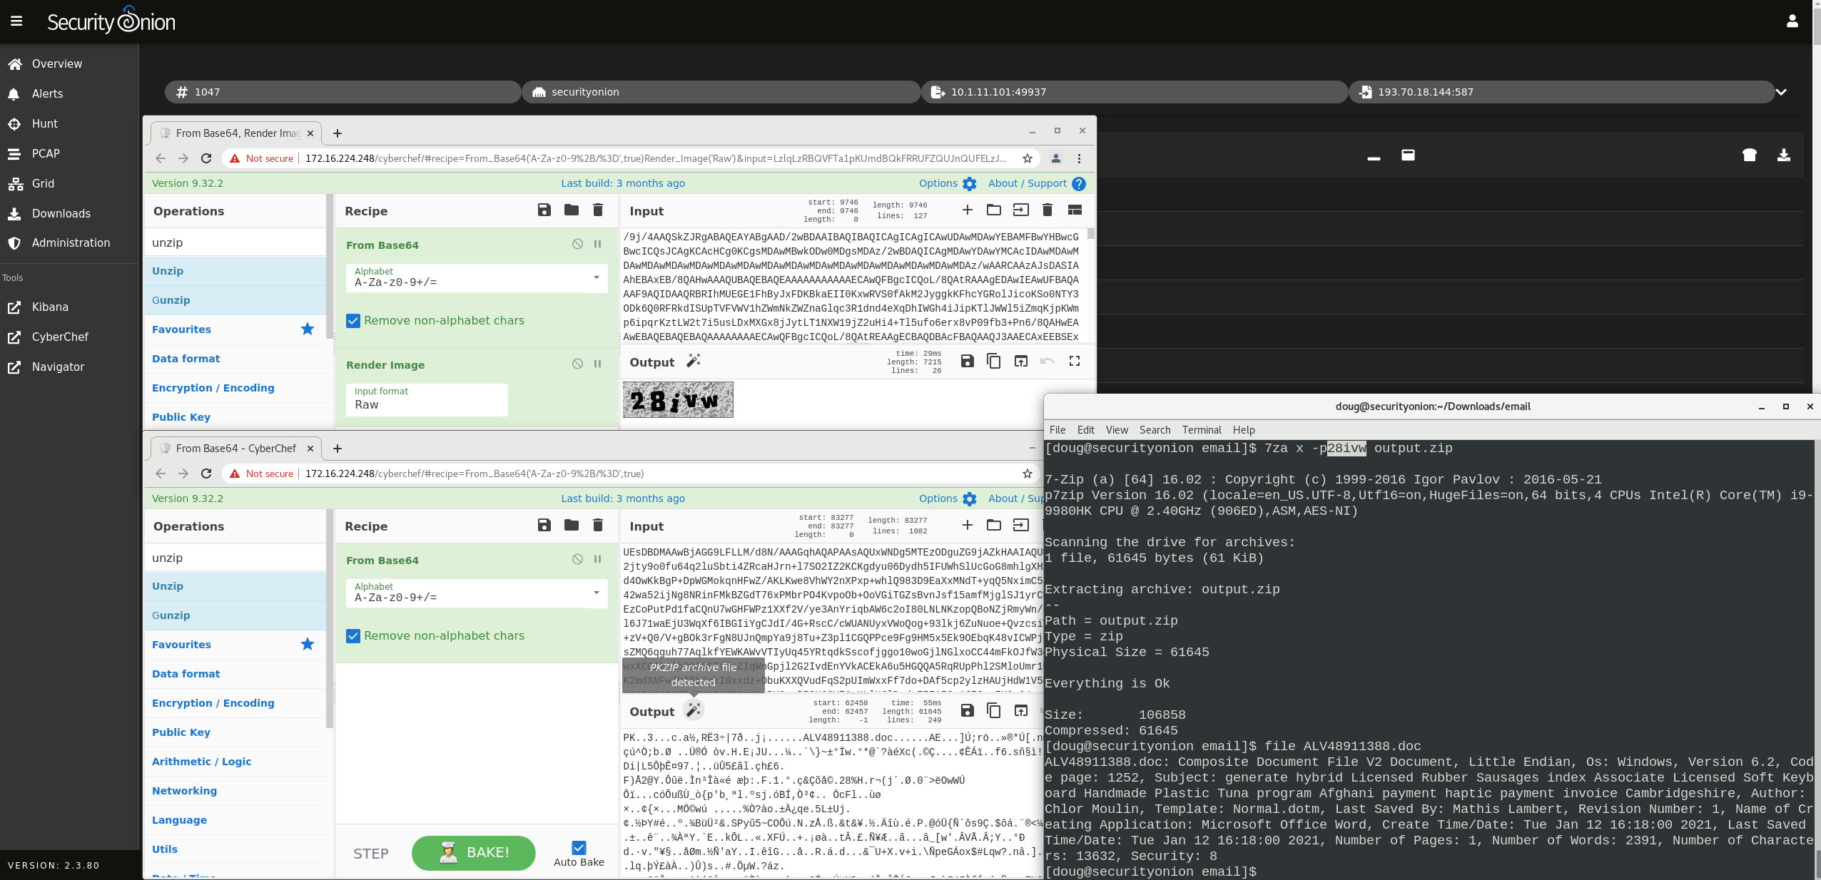Viewport: 1821px width, 880px height.
Task: Open the Security Onion hamburger menu
Action: coord(16,21)
